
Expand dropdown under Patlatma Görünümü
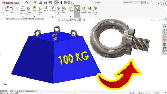pyautogui.click(x=70, y=16)
